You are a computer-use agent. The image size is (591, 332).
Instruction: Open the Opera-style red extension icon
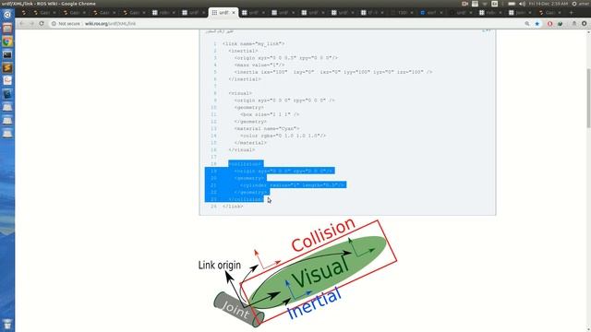[550, 23]
